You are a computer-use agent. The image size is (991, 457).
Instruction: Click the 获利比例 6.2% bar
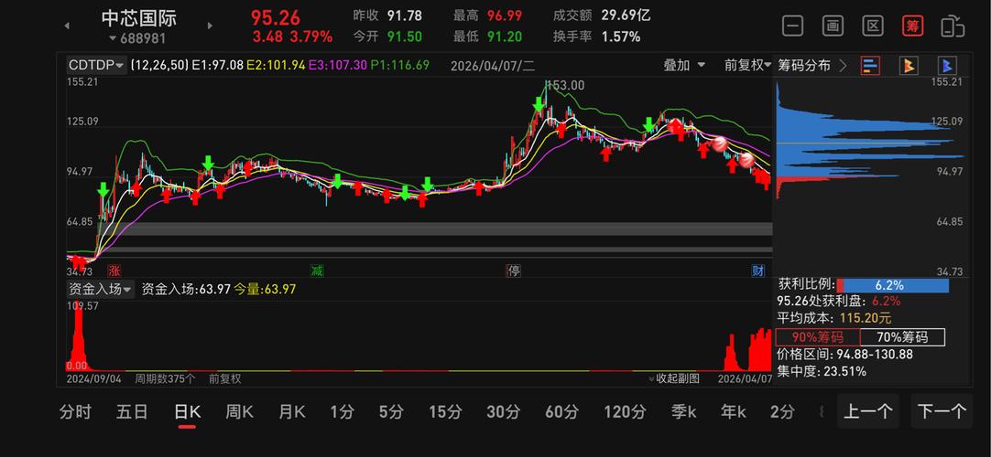click(x=893, y=285)
